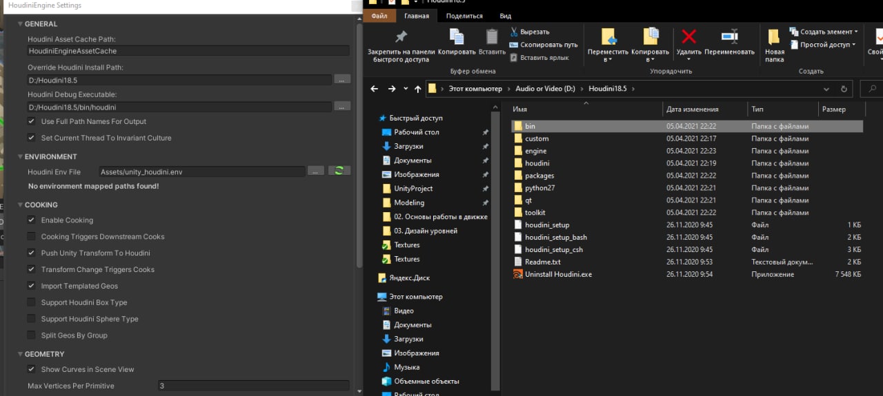883x396 pixels.
Task: Go back in Explorer navigation
Action: click(375, 89)
